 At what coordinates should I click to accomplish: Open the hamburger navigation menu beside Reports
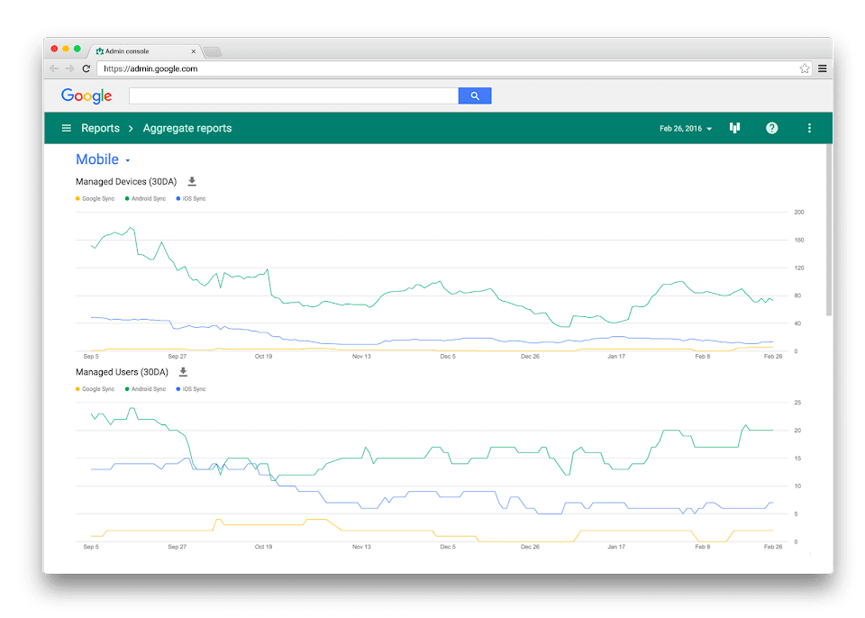coord(66,128)
